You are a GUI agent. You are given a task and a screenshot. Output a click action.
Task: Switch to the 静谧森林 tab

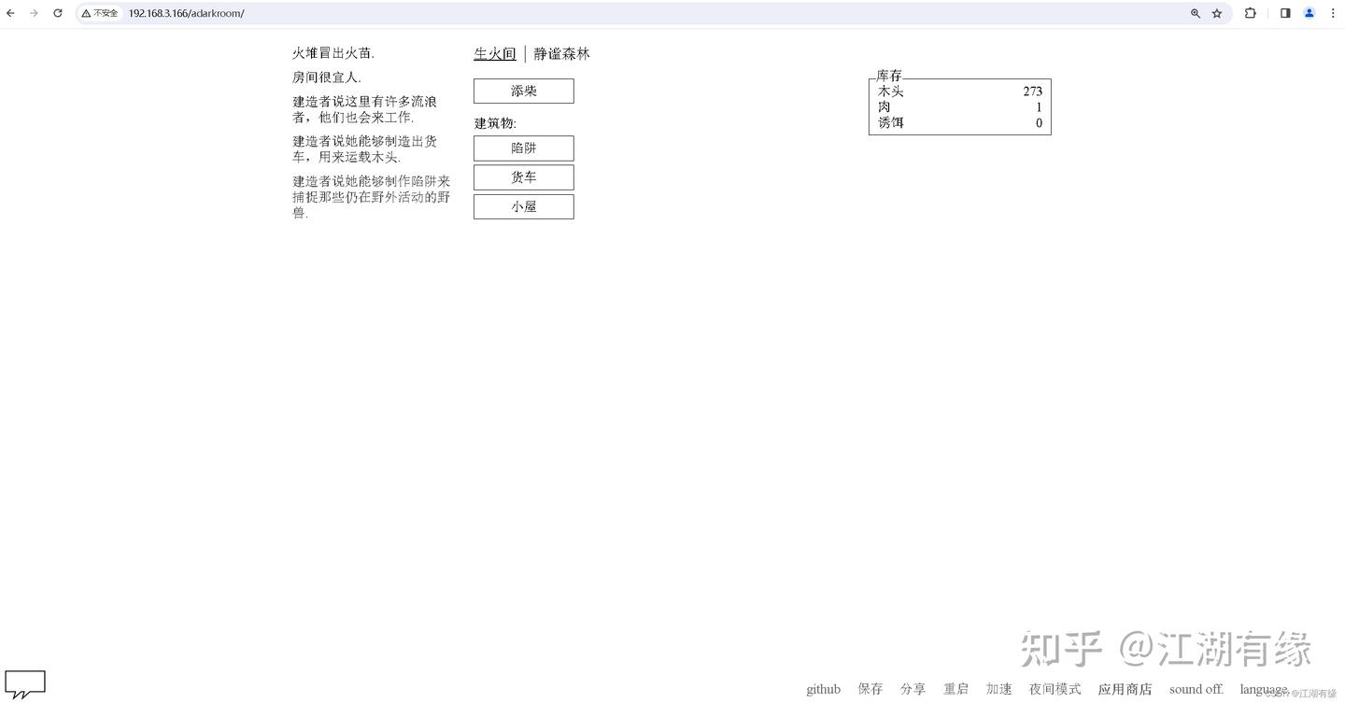(561, 53)
